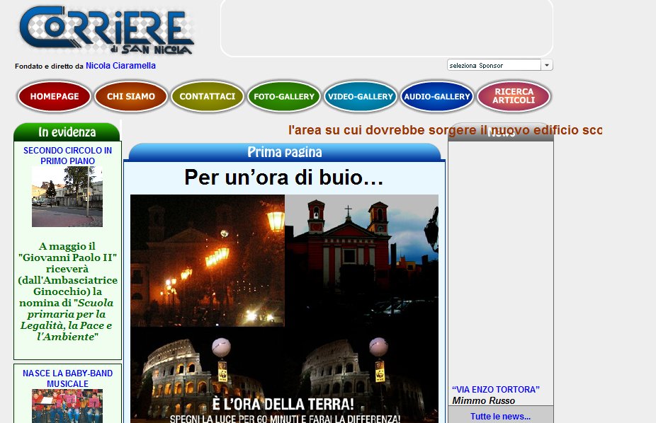Screen dimensions: 656x423
Task: Click the Secondo Circolo street thumbnail
Action: tap(67, 197)
